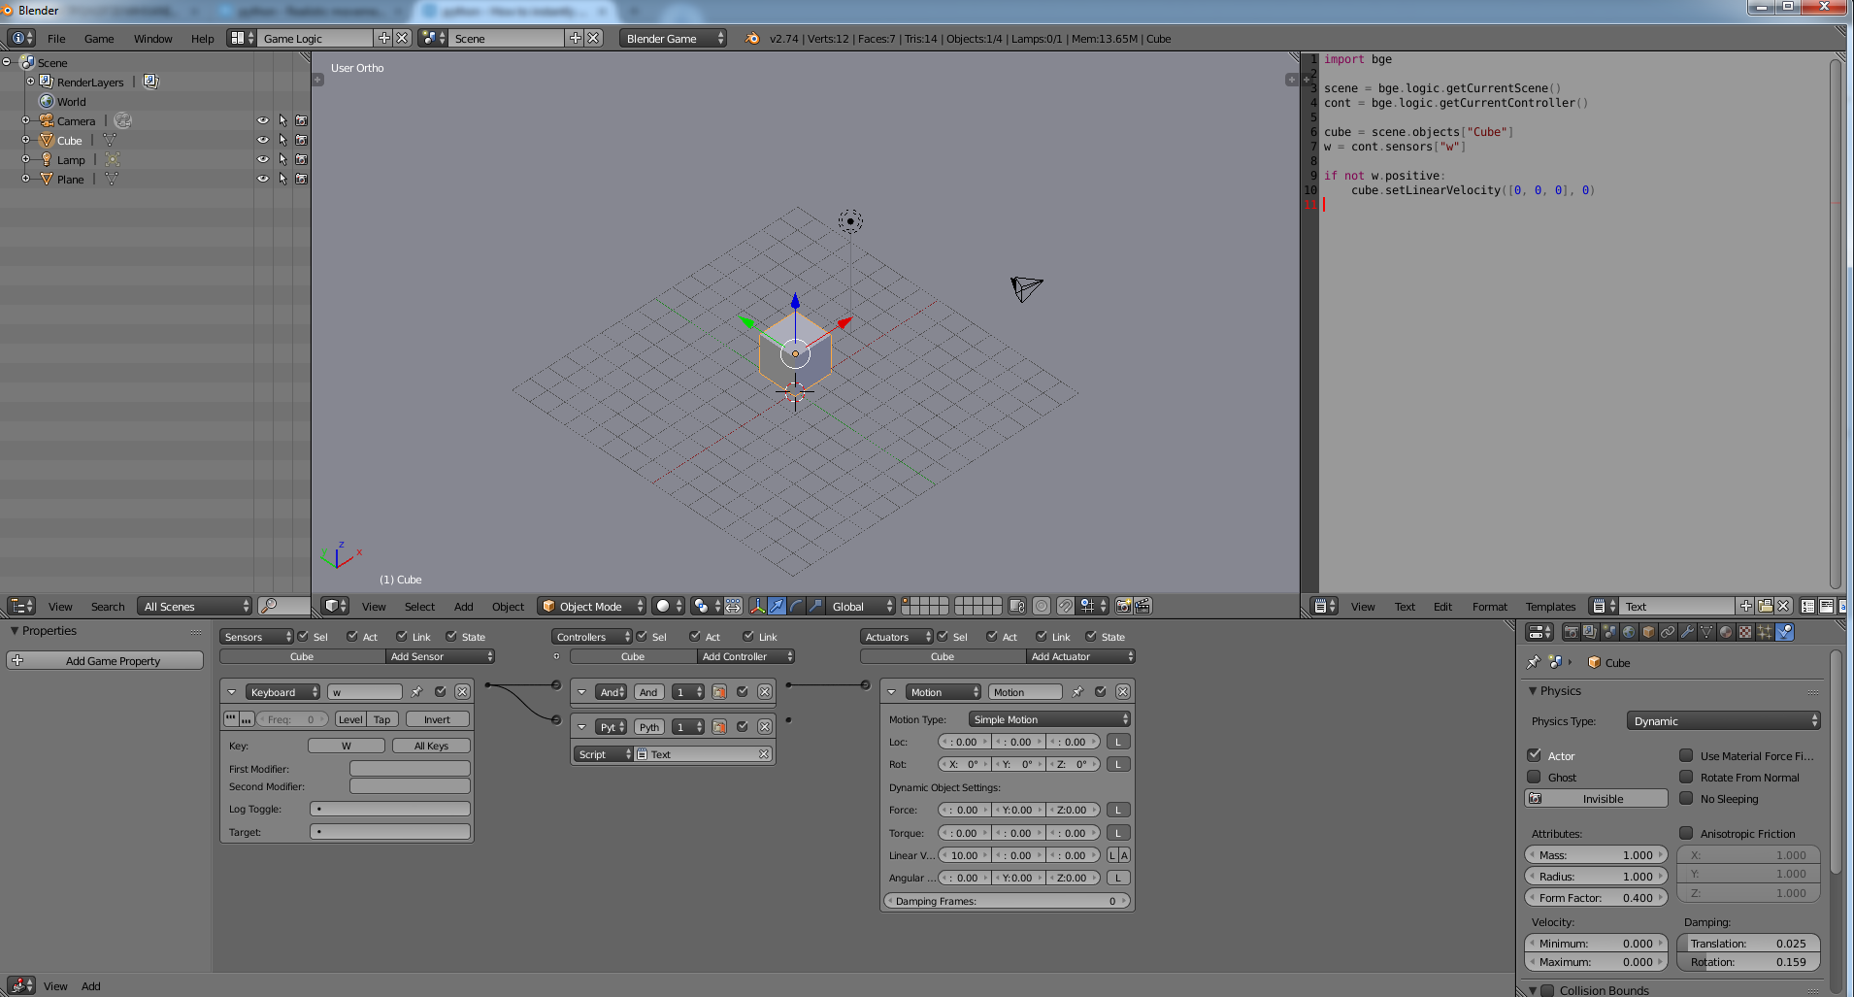Toggle the Sensors State checkbox
Image resolution: width=1854 pixels, height=997 pixels.
[x=451, y=636]
